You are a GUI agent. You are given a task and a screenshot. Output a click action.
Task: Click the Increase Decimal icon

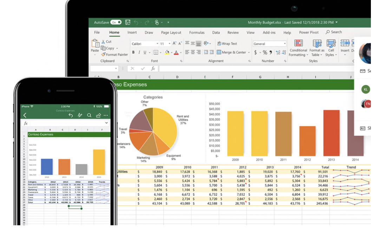(278, 53)
